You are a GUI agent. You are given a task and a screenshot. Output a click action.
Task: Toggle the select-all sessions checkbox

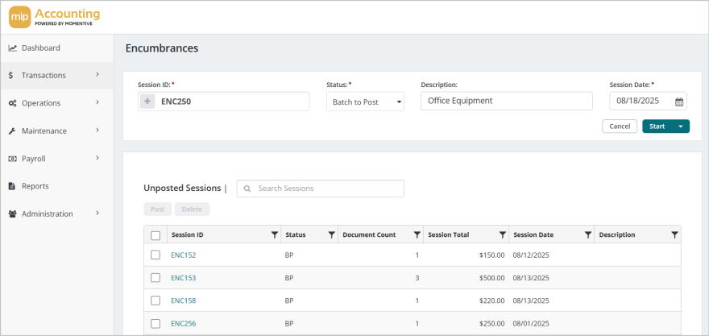(x=155, y=235)
